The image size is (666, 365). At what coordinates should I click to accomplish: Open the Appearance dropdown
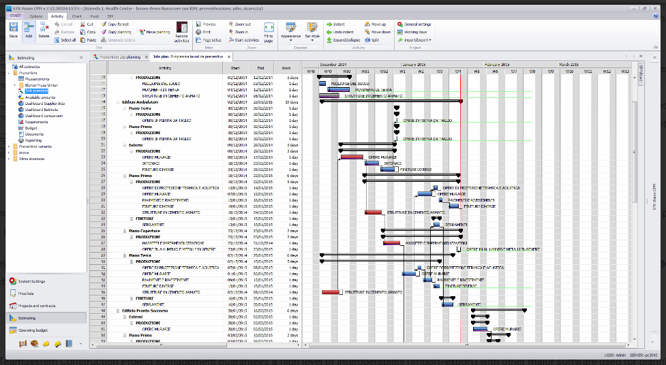tap(290, 30)
